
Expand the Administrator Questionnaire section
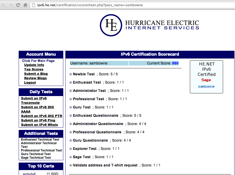[x=71, y=124]
